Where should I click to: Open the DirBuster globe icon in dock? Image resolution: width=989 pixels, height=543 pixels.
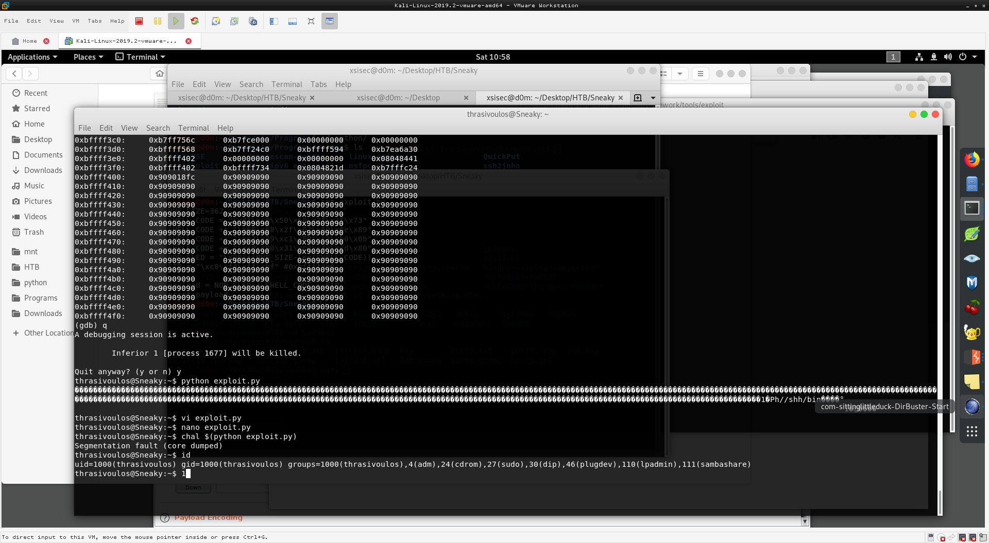click(x=972, y=406)
